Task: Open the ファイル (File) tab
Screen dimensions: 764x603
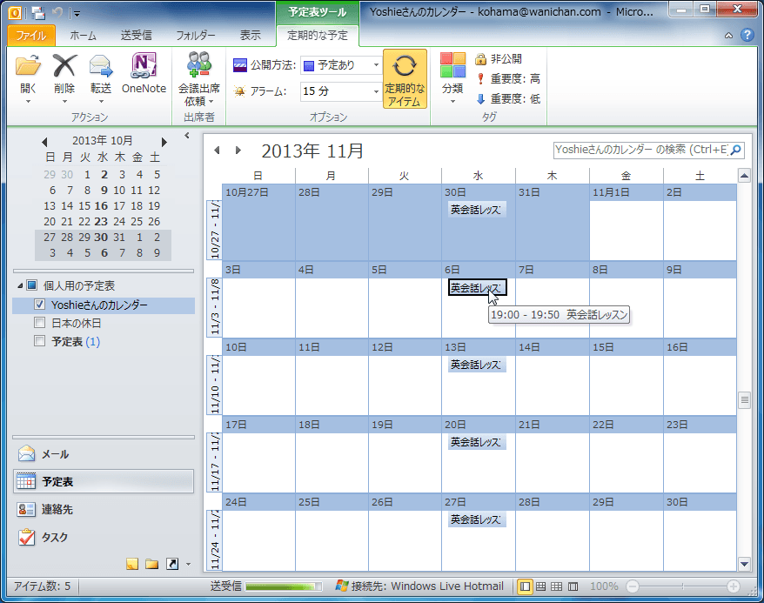Action: pyautogui.click(x=31, y=36)
